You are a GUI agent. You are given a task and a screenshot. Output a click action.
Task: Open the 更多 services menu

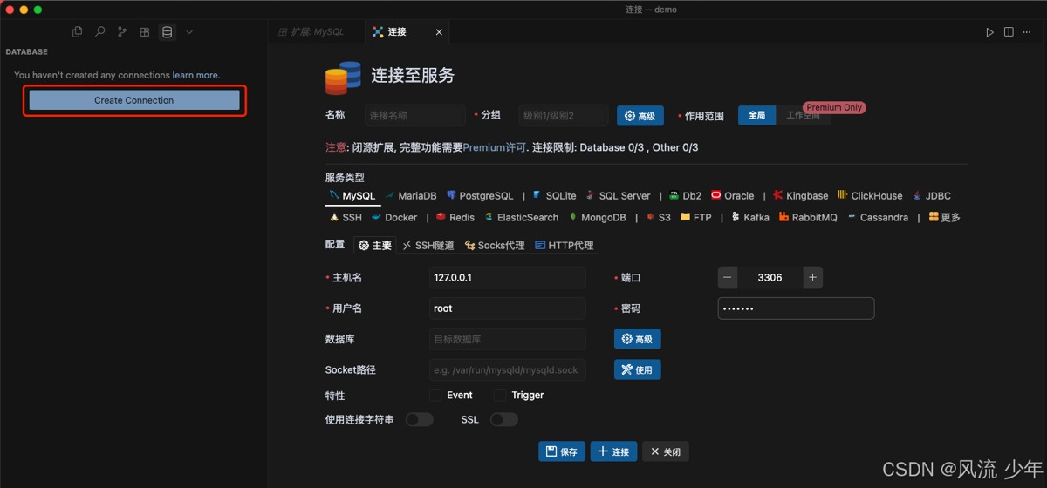(945, 218)
